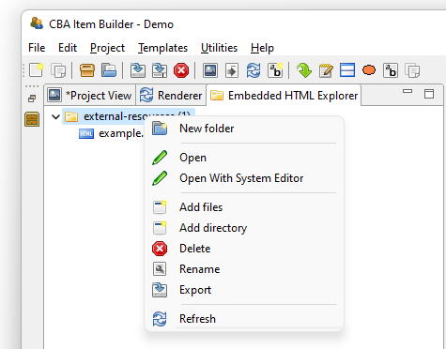The image size is (446, 349).
Task: Click the green curved arrow toolbar icon
Action: [x=304, y=70]
